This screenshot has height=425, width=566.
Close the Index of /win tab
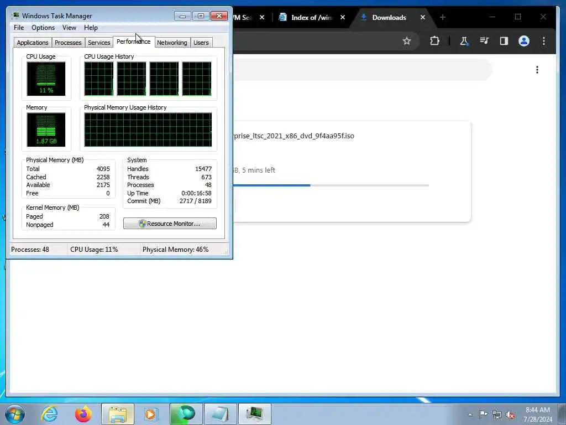click(x=343, y=17)
